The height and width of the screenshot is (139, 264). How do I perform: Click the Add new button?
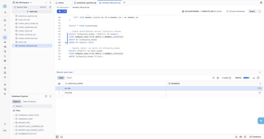(32, 12)
